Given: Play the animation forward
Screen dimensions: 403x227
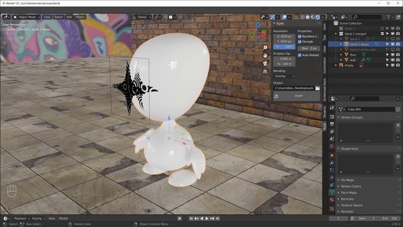Looking at the screenshot, I should click(x=207, y=219).
